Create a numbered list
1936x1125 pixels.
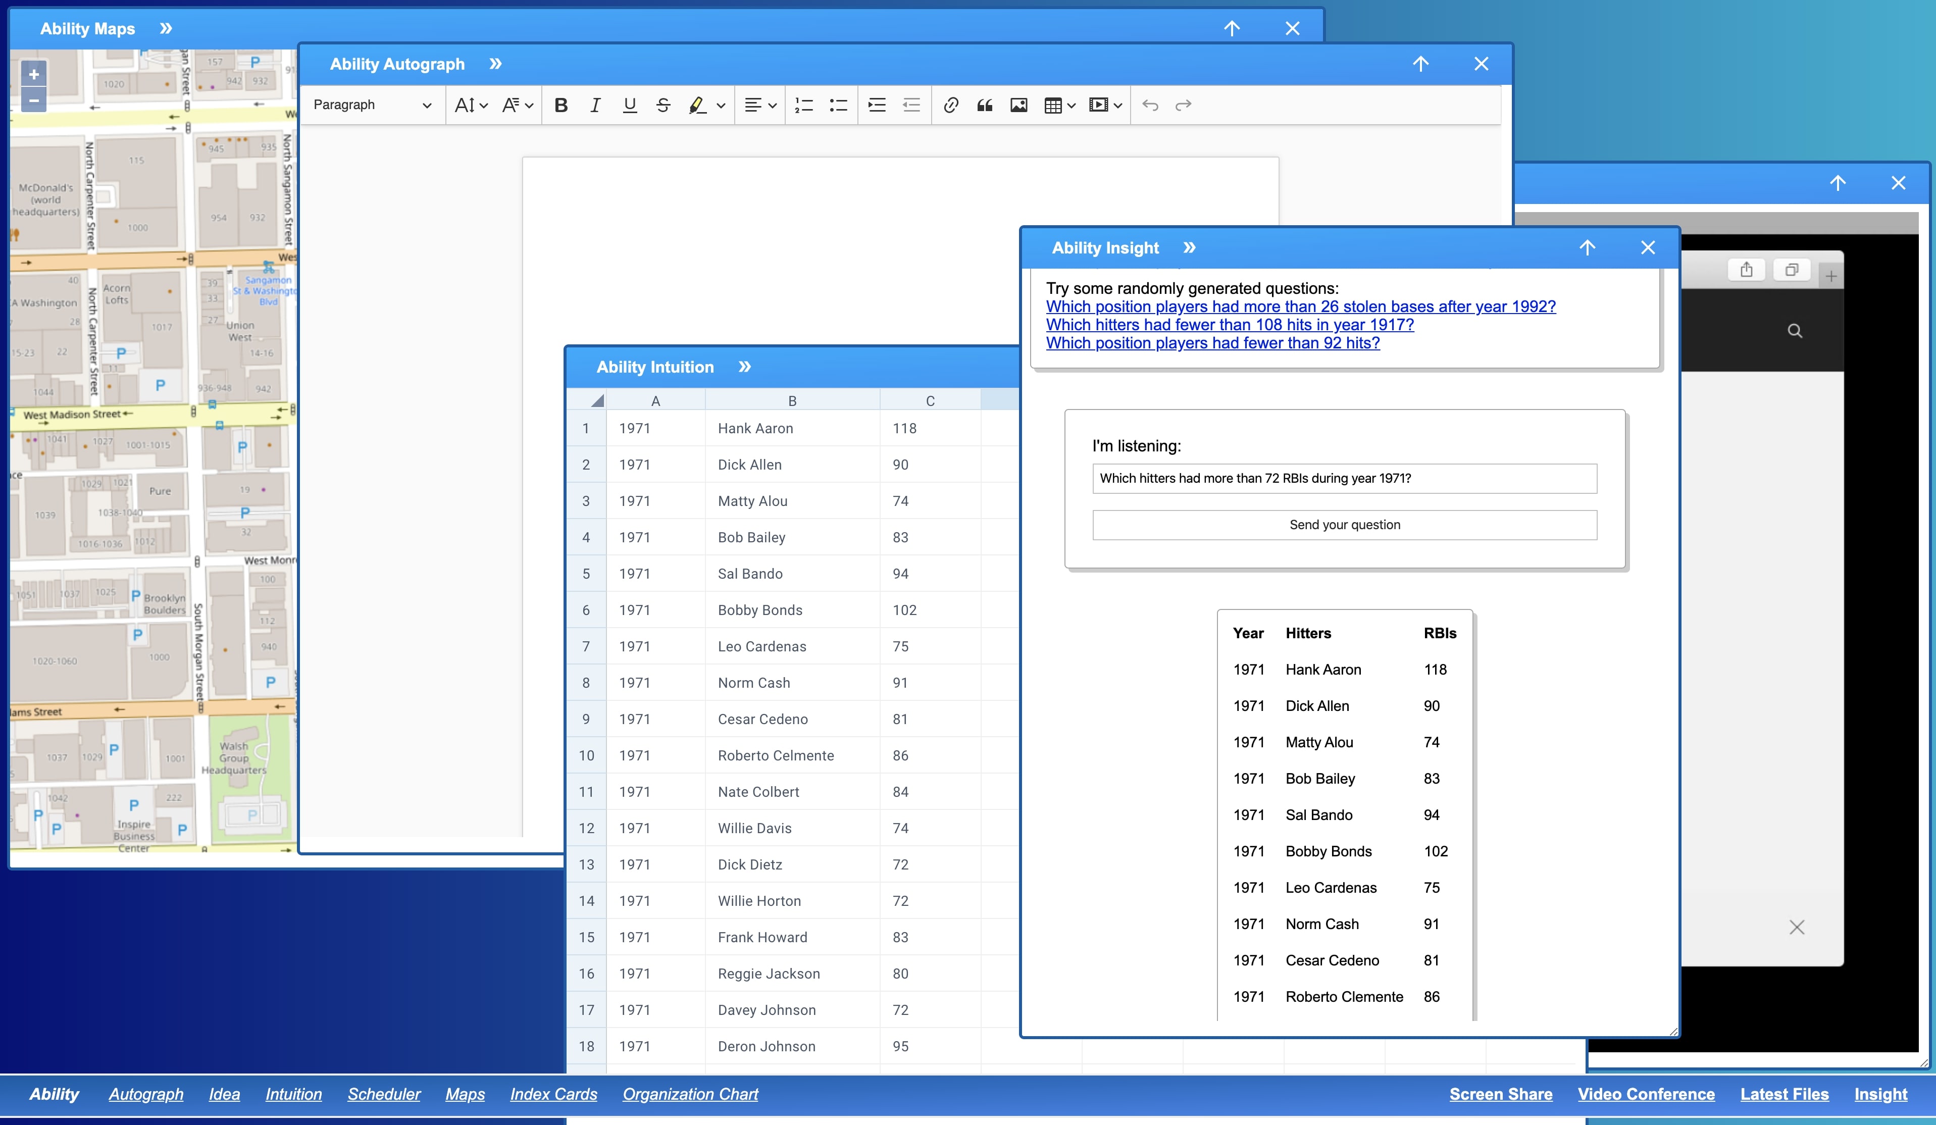[803, 105]
